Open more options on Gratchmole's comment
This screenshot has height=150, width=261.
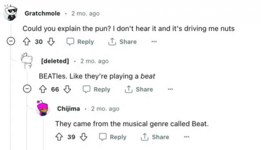click(154, 41)
